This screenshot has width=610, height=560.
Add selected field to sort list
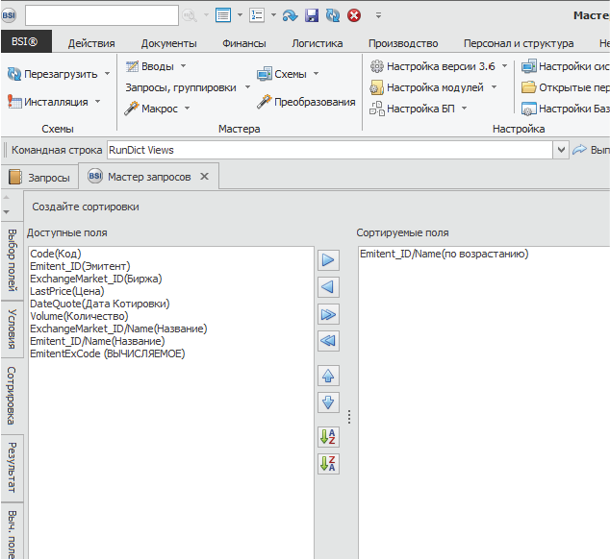(329, 260)
